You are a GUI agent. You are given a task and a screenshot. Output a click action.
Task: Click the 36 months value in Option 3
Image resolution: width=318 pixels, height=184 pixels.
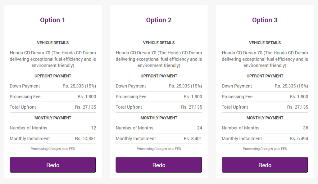[x=306, y=128]
